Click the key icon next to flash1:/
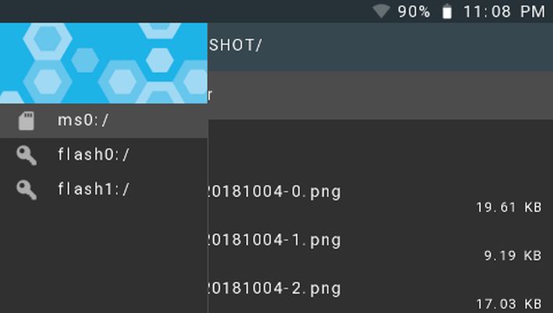553x313 pixels. 27,190
